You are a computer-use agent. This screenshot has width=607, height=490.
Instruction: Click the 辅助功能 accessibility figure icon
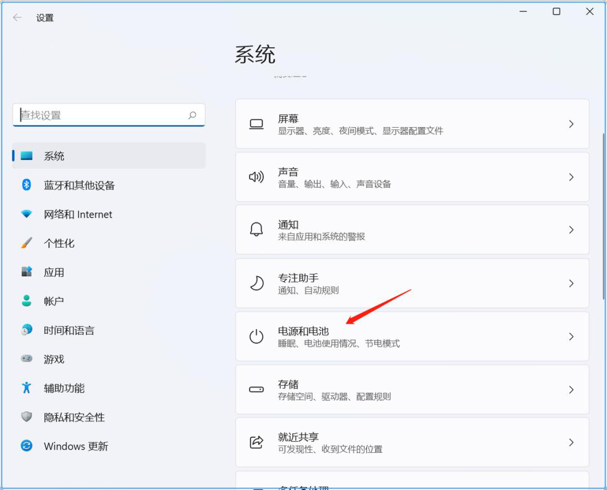[26, 388]
